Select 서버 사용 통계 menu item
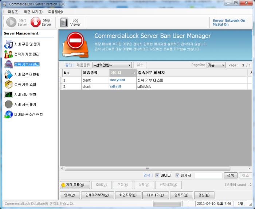Screen dimensions: 255x209 [x=25, y=104]
